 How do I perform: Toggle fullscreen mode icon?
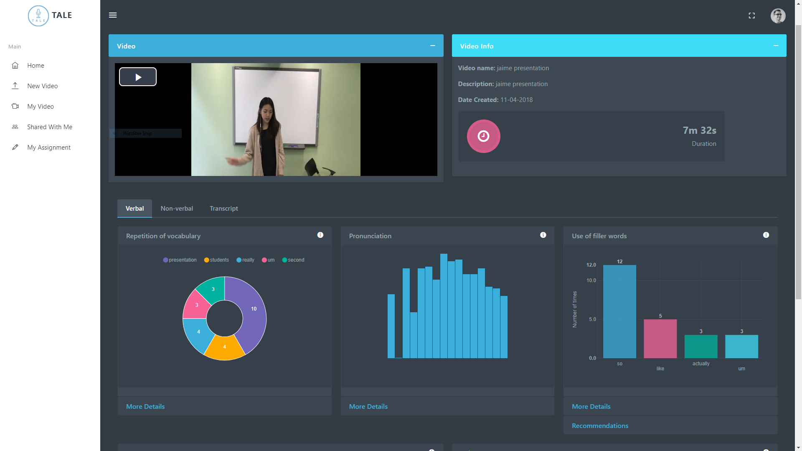pos(751,15)
